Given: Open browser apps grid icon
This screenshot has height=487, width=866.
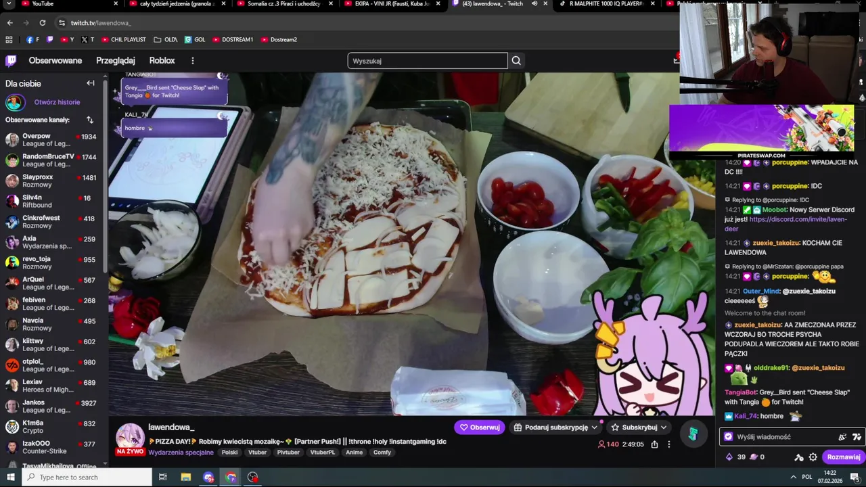Looking at the screenshot, I should [x=9, y=40].
